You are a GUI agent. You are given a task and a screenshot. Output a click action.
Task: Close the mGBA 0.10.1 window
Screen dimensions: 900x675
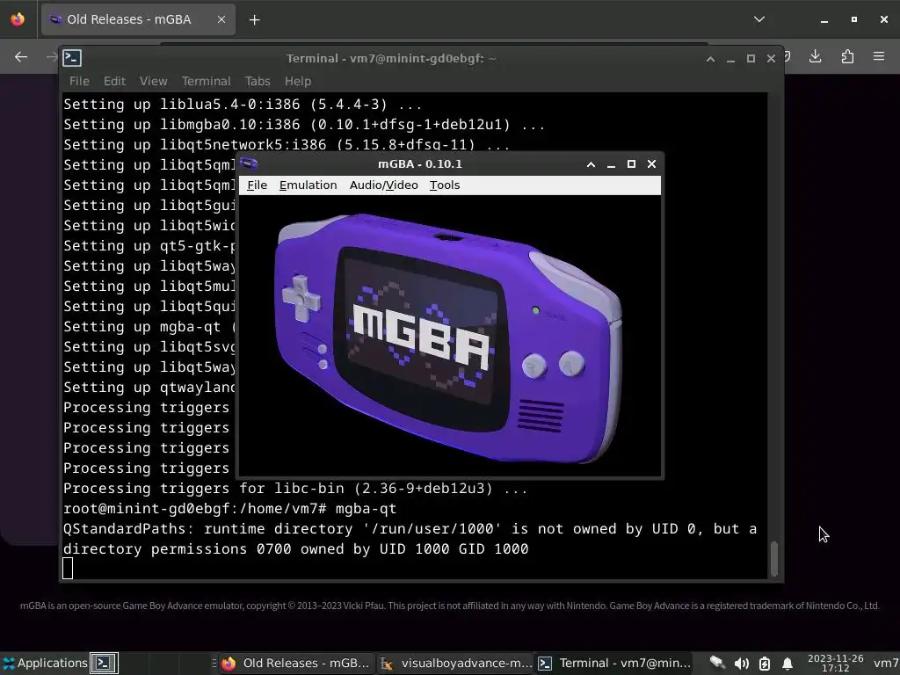pyautogui.click(x=651, y=164)
